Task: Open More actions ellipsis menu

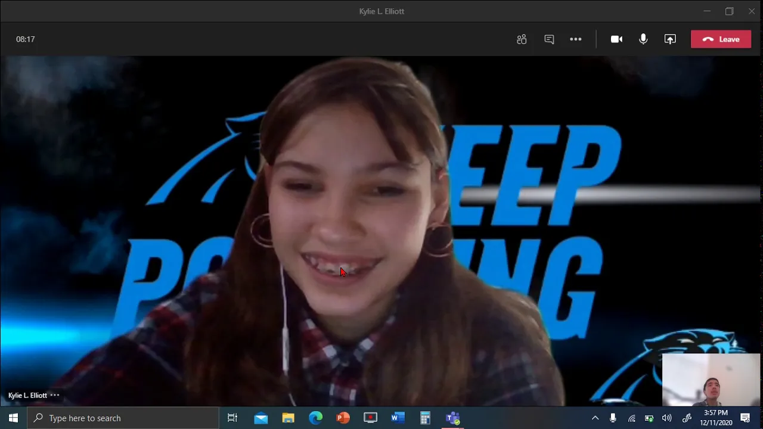Action: pos(575,39)
